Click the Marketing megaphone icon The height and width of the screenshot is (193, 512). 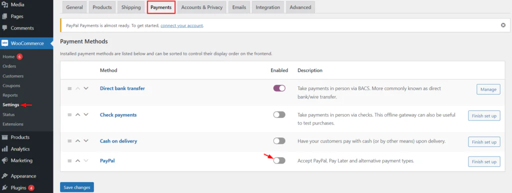[5, 160]
